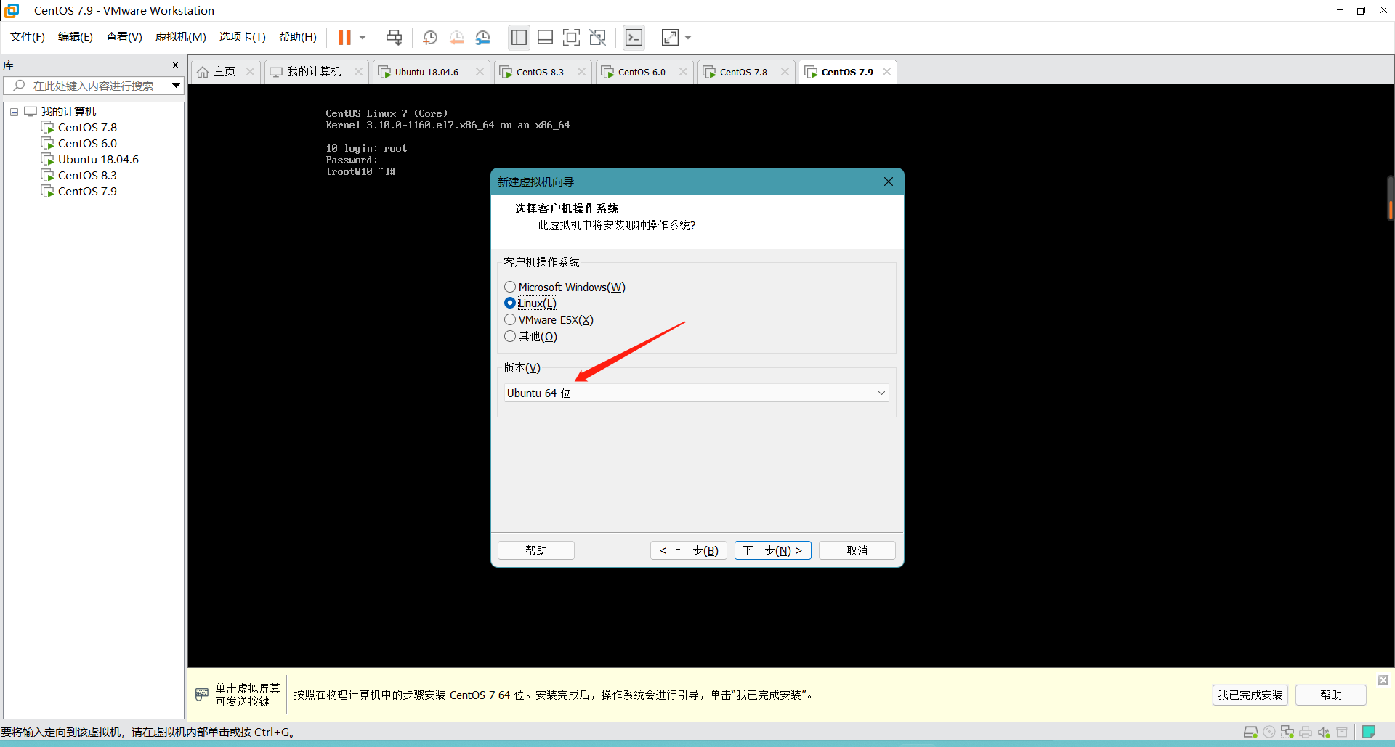
Task: Select Ubuntu 18.04.6 in the library tree
Action: 98,160
